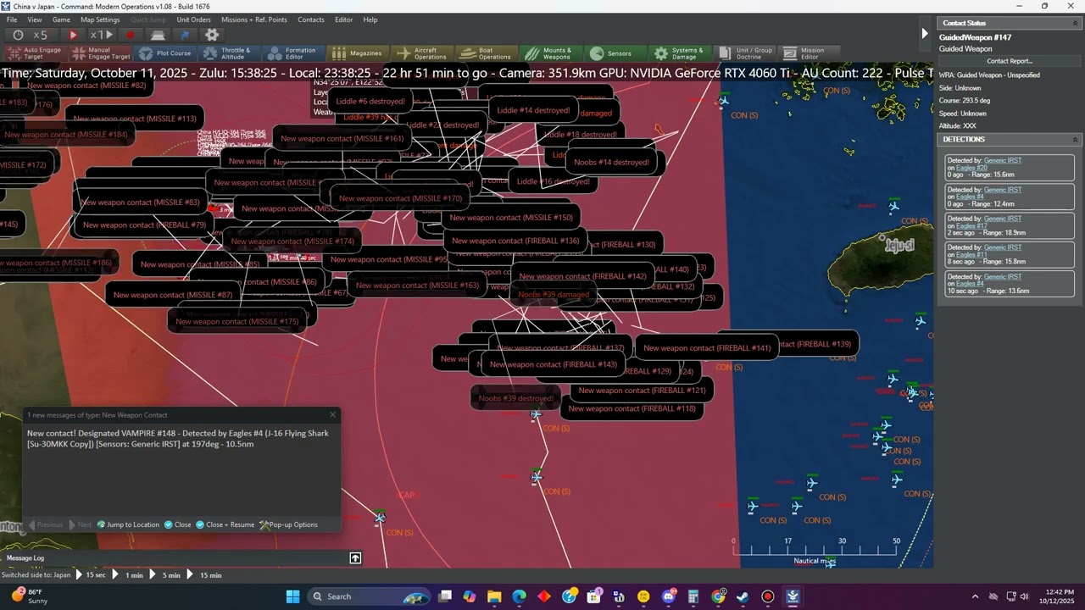Open Pop-up Options
Image resolution: width=1085 pixels, height=610 pixels.
tap(288, 524)
